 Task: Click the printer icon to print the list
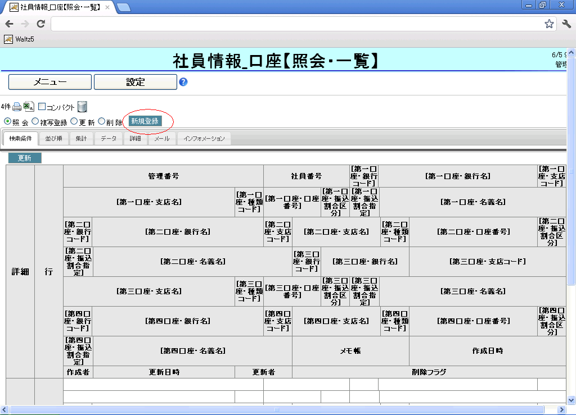pyautogui.click(x=17, y=107)
